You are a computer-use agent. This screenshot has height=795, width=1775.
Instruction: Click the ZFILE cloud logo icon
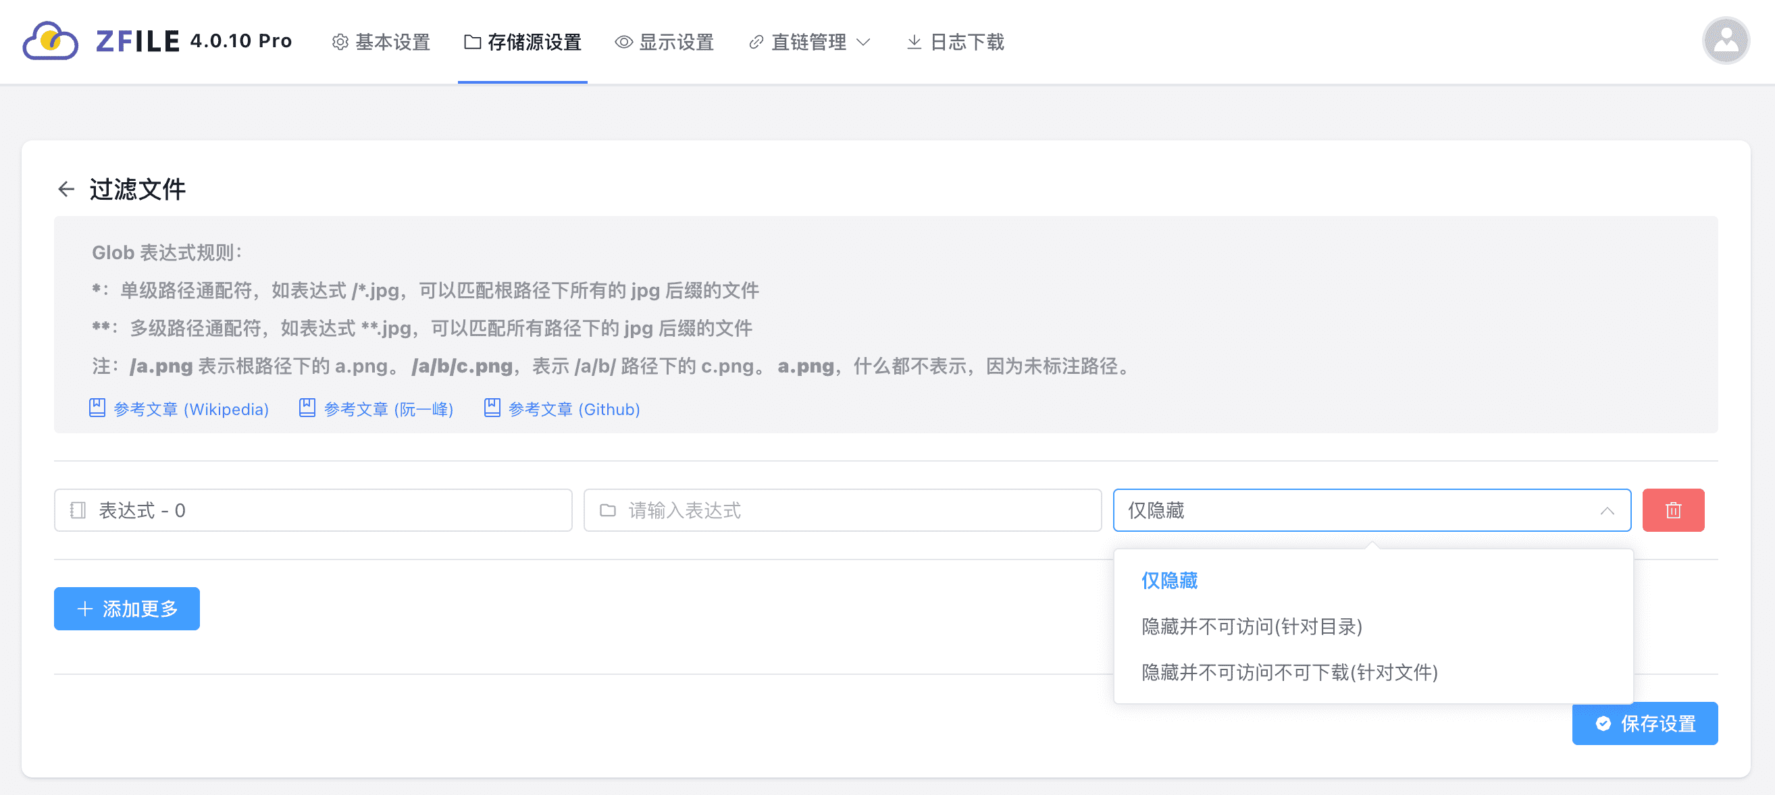[x=49, y=41]
